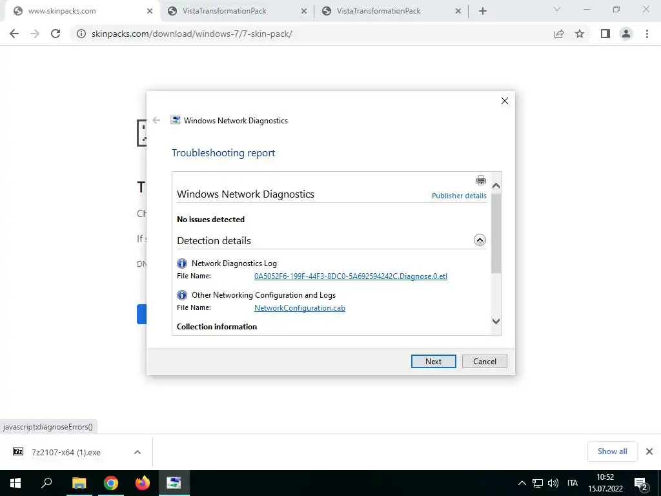661x496 pixels.
Task: Close the second tab VistaTransformationPack
Action: 304,12
